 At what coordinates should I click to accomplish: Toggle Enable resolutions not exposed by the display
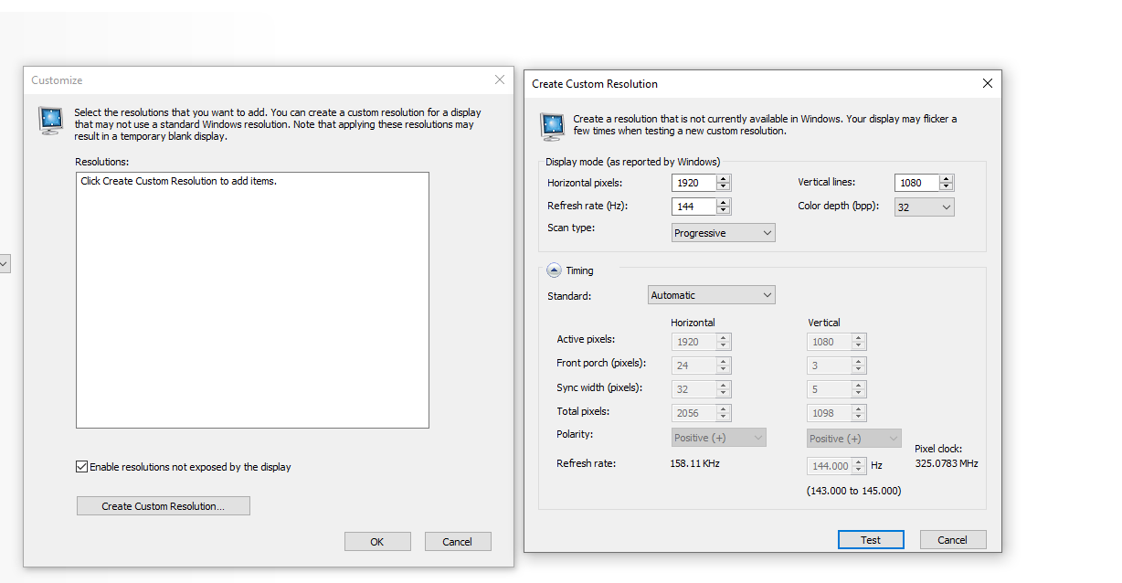pyautogui.click(x=82, y=467)
